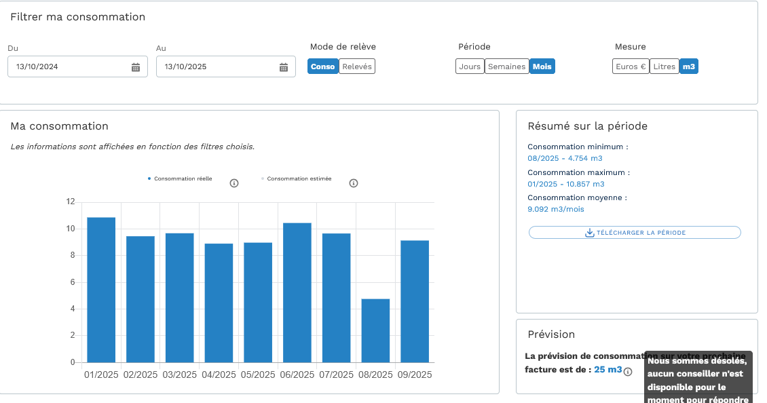
Task: Click 09/2025 x-axis label
Action: 415,375
